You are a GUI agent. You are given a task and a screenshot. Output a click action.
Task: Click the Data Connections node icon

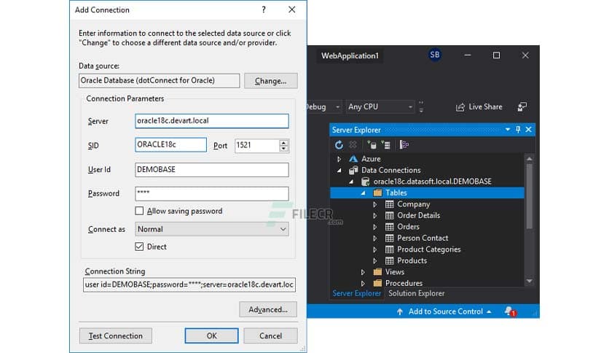coord(353,170)
